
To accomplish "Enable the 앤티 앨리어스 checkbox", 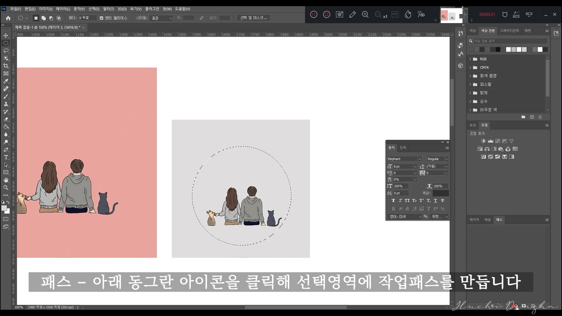I will coord(102,18).
